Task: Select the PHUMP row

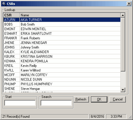Action: 62,84
